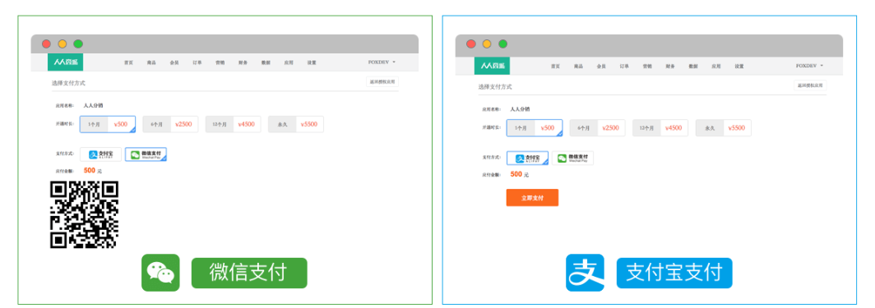Select the 1个月 ¥500 plan in the QR-code window
Viewport: 875px width, 308px height.
pyautogui.click(x=108, y=124)
